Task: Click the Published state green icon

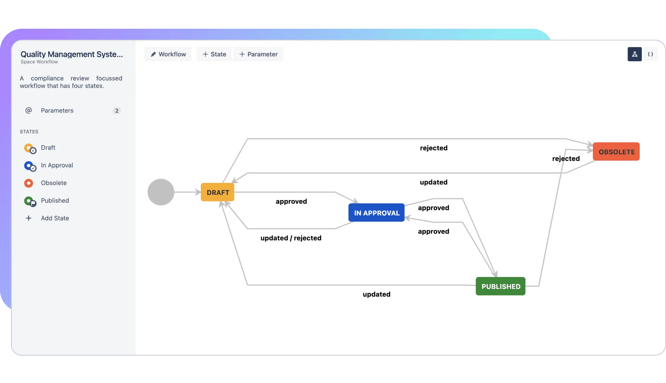Action: [x=29, y=201]
